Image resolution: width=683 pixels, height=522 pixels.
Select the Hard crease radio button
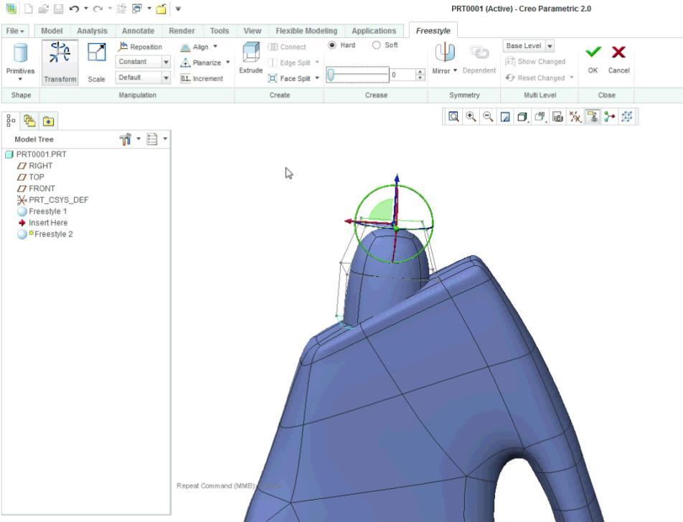pyautogui.click(x=332, y=45)
